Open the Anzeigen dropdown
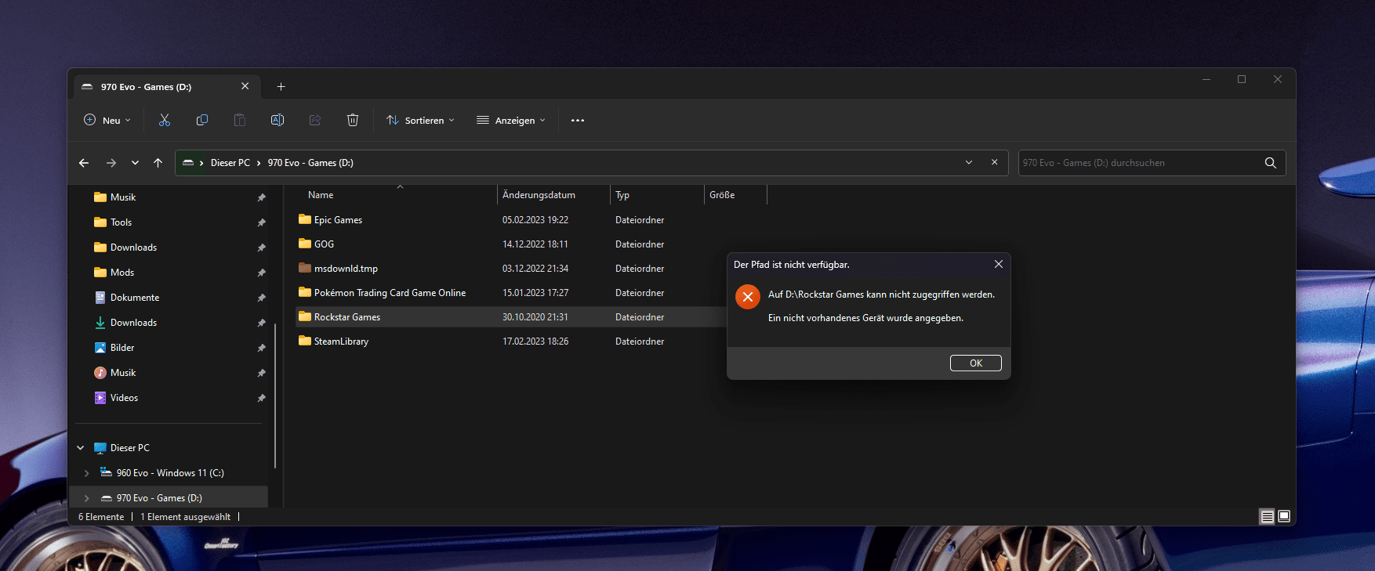This screenshot has width=1375, height=571. click(510, 120)
